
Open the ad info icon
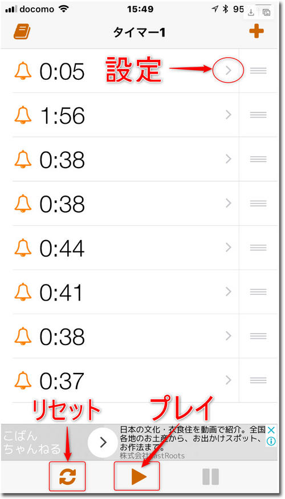(x=271, y=441)
